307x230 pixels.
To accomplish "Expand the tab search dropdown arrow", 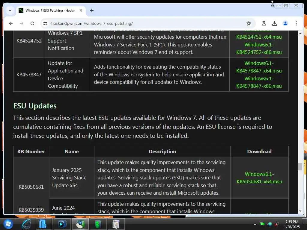I will [x=10, y=10].
